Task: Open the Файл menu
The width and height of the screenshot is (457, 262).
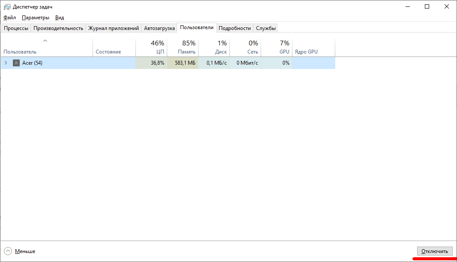Action: 9,18
